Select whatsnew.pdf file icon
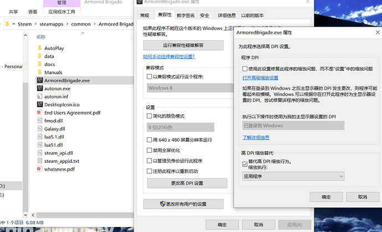The height and width of the screenshot is (232, 382). coord(40,169)
